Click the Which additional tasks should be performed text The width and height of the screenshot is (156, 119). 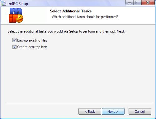tap(85, 17)
